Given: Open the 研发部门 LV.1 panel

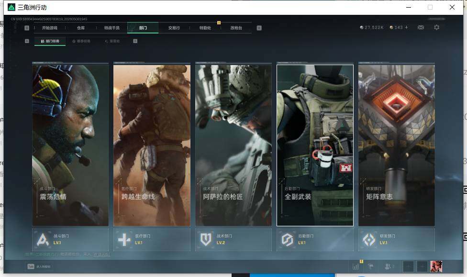Looking at the screenshot, I should [x=397, y=240].
